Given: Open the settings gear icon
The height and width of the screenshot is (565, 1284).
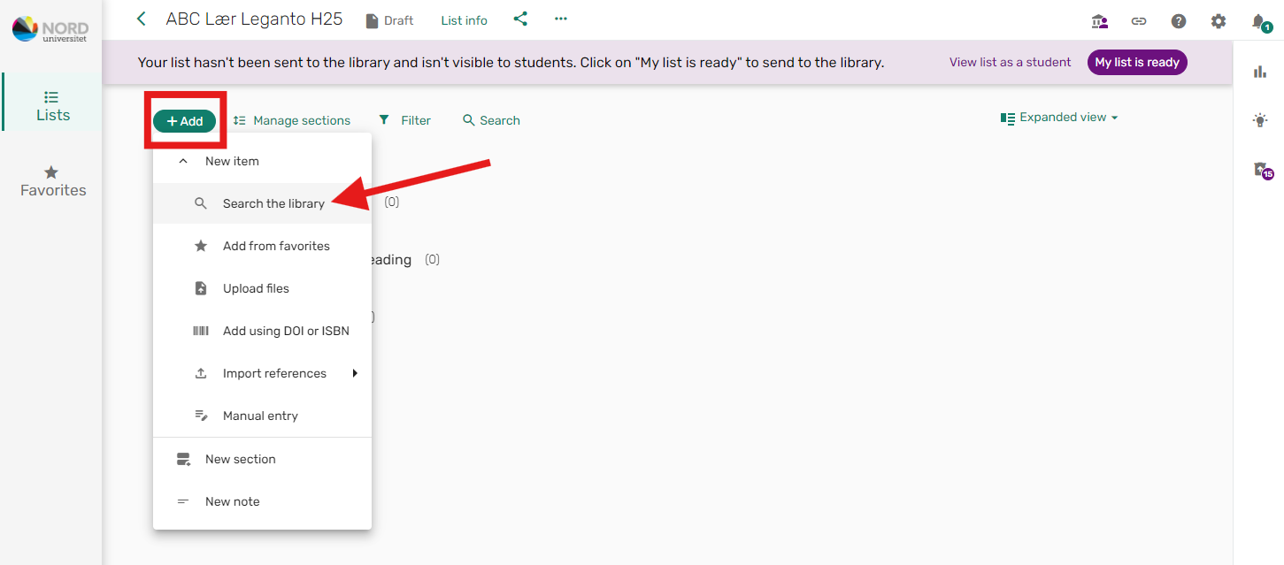Looking at the screenshot, I should pyautogui.click(x=1219, y=21).
